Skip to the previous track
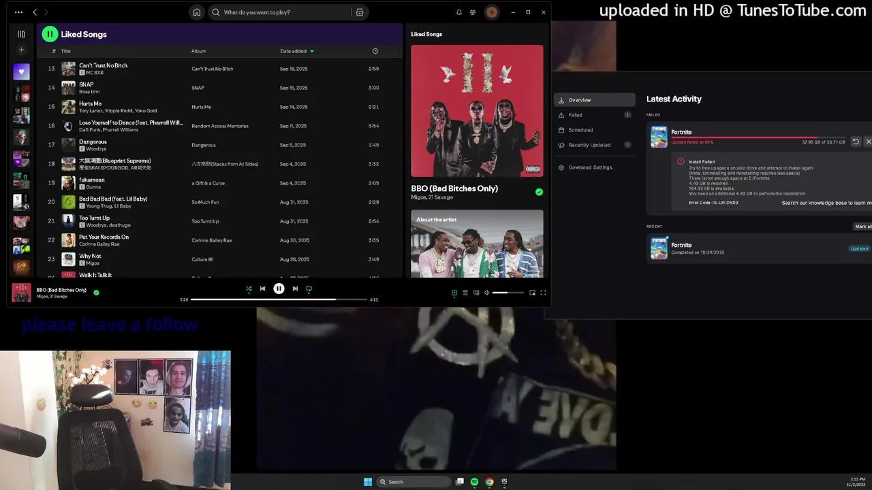Viewport: 872px width, 490px height. [x=262, y=289]
